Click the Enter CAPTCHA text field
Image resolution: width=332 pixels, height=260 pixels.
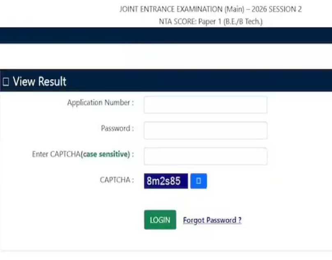tap(205, 156)
